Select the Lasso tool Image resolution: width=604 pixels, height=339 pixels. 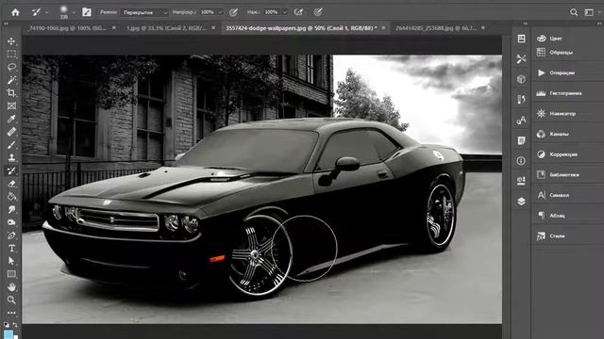[11, 67]
